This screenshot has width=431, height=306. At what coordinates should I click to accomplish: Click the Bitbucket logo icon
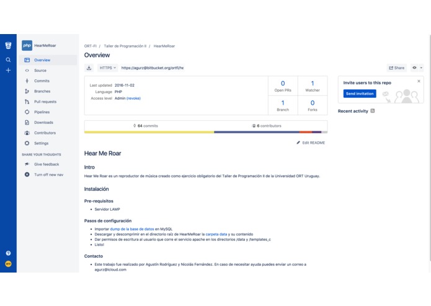8,46
